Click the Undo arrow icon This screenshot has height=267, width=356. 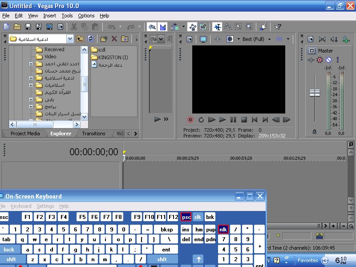click(112, 27)
